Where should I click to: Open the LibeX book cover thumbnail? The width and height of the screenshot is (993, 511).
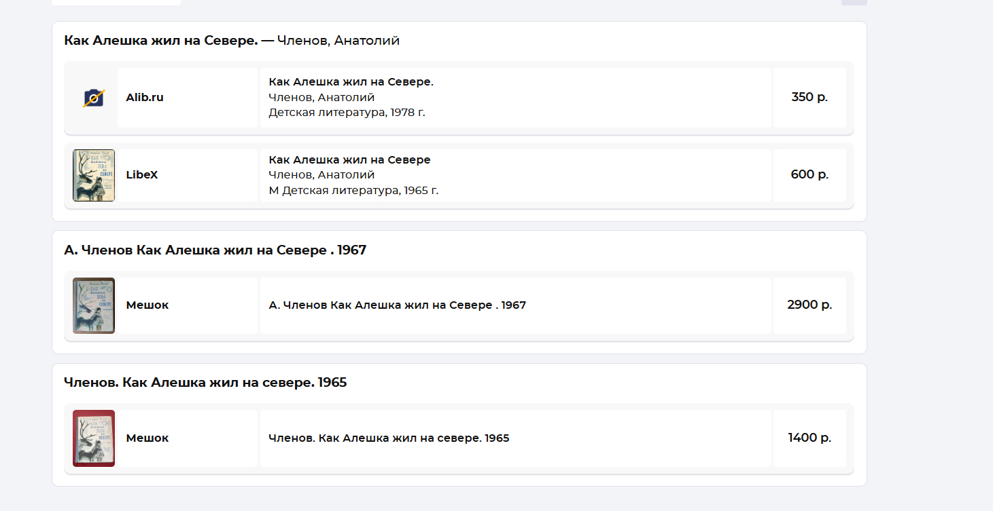(94, 175)
